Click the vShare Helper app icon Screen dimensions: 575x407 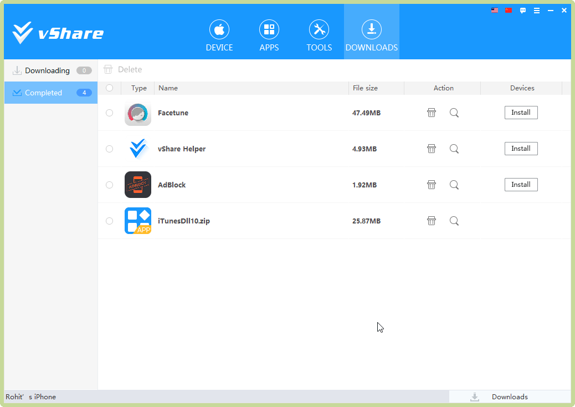tap(138, 149)
